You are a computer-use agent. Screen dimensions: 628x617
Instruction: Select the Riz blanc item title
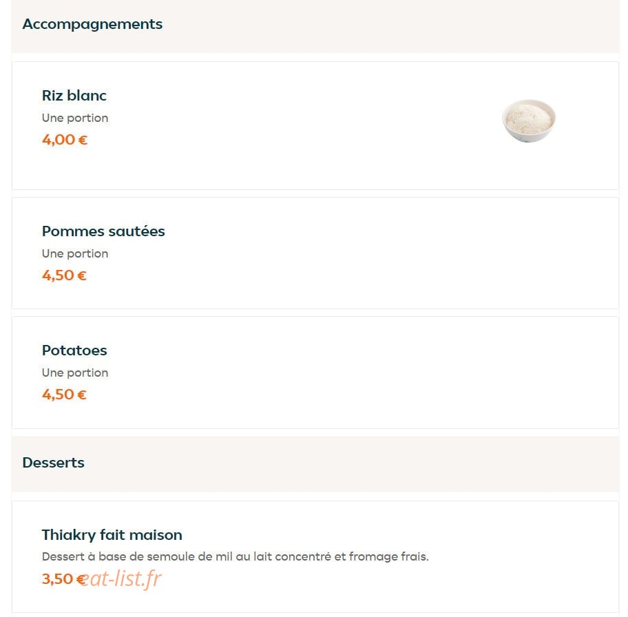coord(74,96)
